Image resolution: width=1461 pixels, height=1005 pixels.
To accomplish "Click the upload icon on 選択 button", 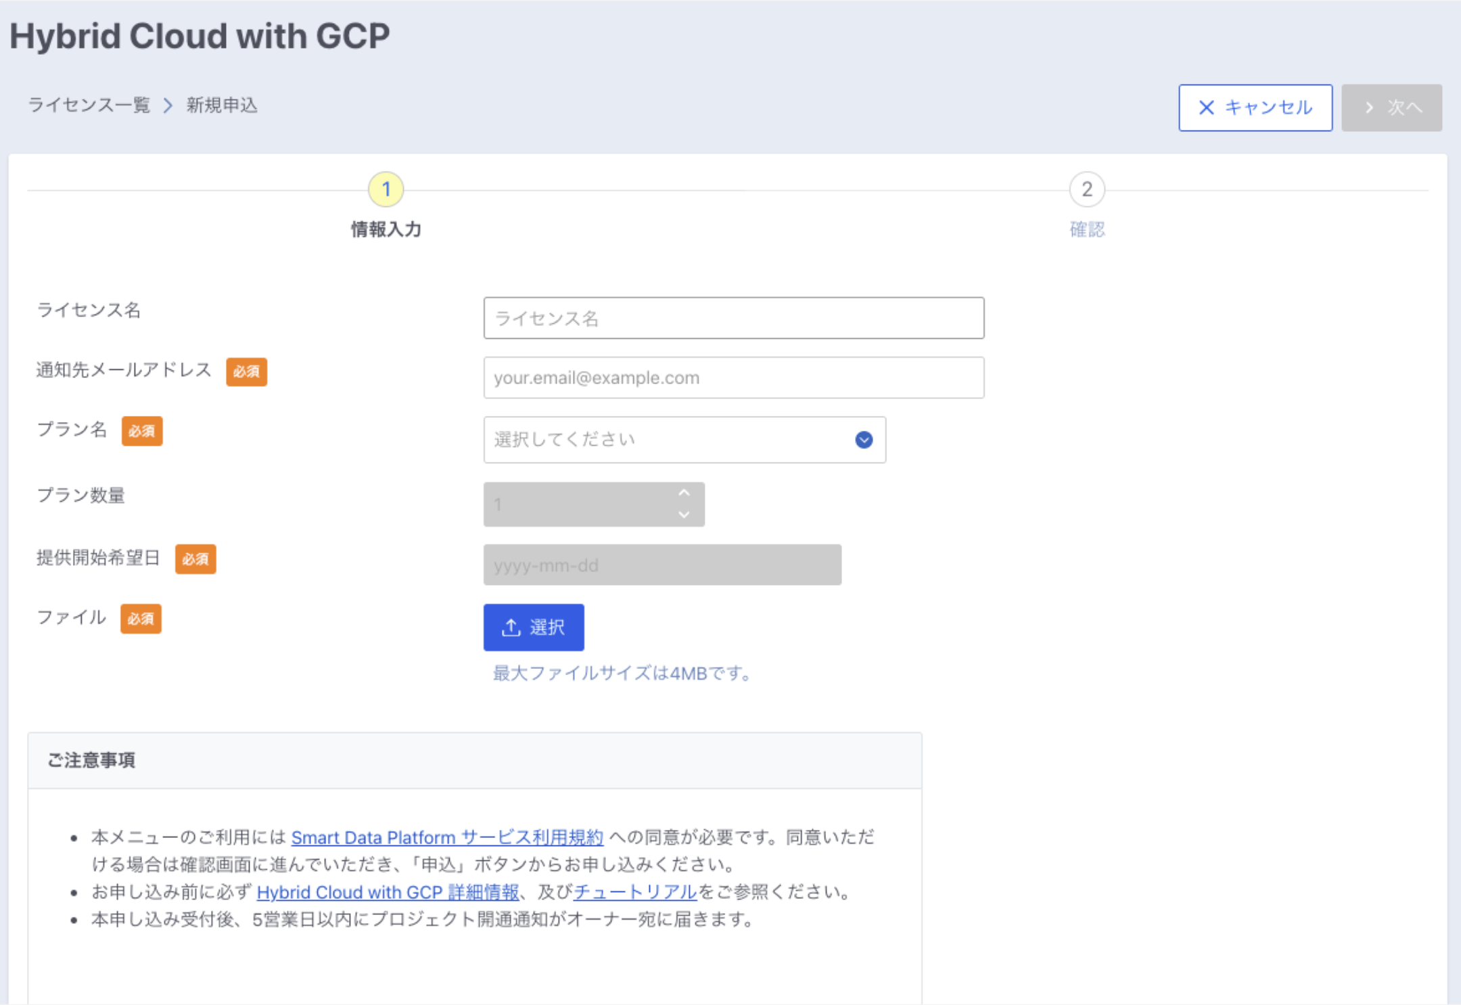I will pos(511,628).
